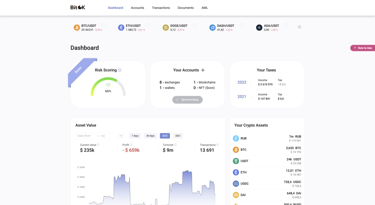The width and height of the screenshot is (375, 205).
Task: Select the 2022 chart range
Action: [165, 136]
